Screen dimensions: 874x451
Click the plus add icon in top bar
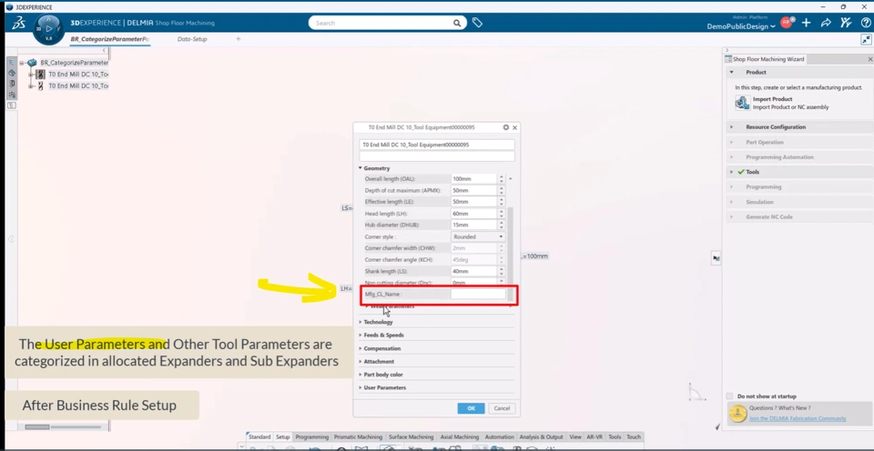click(806, 23)
